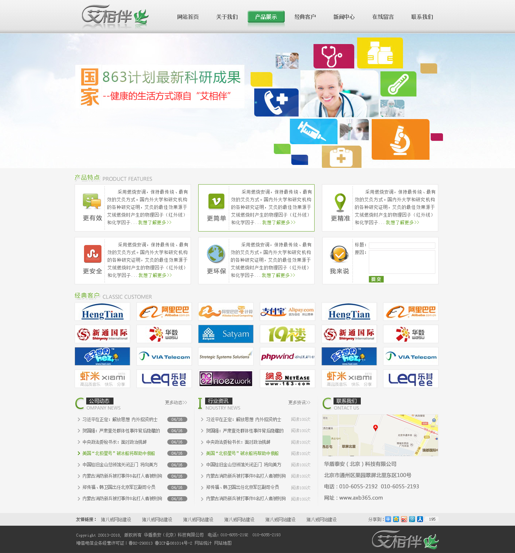The height and width of the screenshot is (553, 515).
Task: Click the phpwind customer logo
Action: tap(287, 356)
